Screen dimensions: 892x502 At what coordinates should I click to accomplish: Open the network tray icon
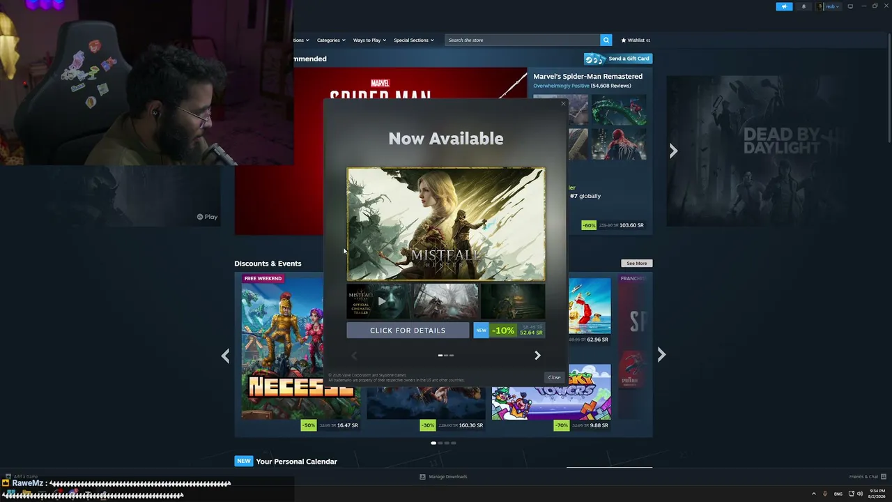pyautogui.click(x=851, y=494)
